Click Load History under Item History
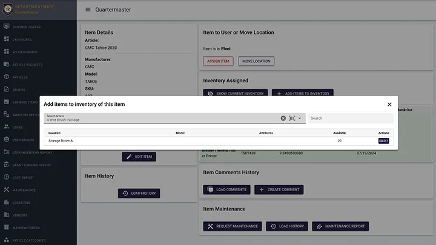 coord(139,194)
